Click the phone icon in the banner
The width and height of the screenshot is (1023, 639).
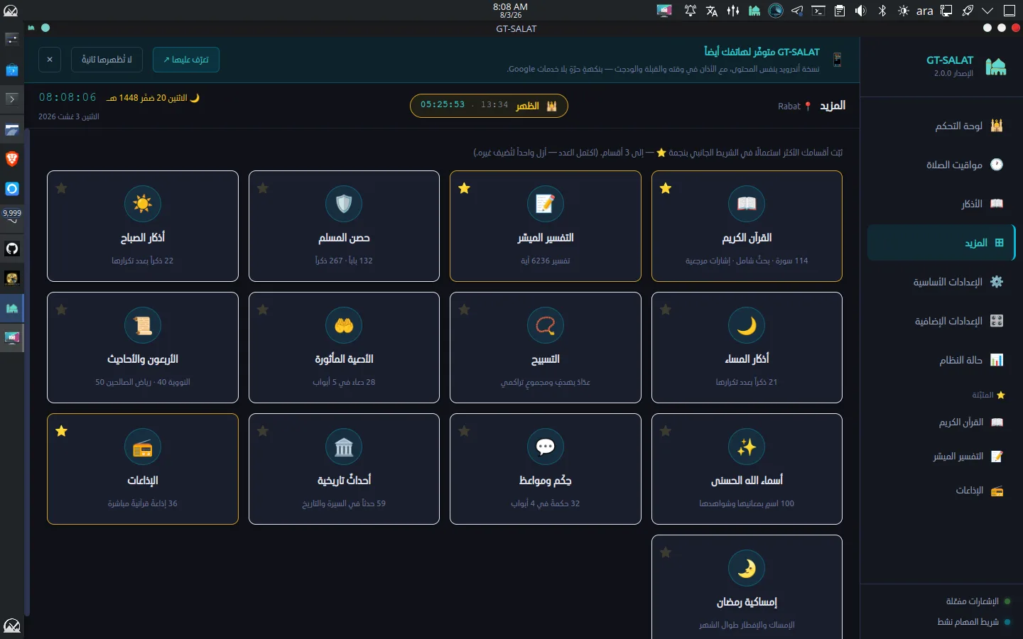coord(837,60)
